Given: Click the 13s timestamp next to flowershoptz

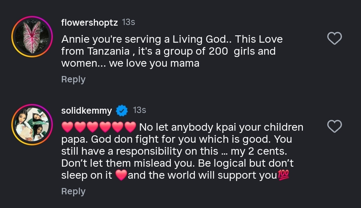Looking at the screenshot, I should click(129, 22).
